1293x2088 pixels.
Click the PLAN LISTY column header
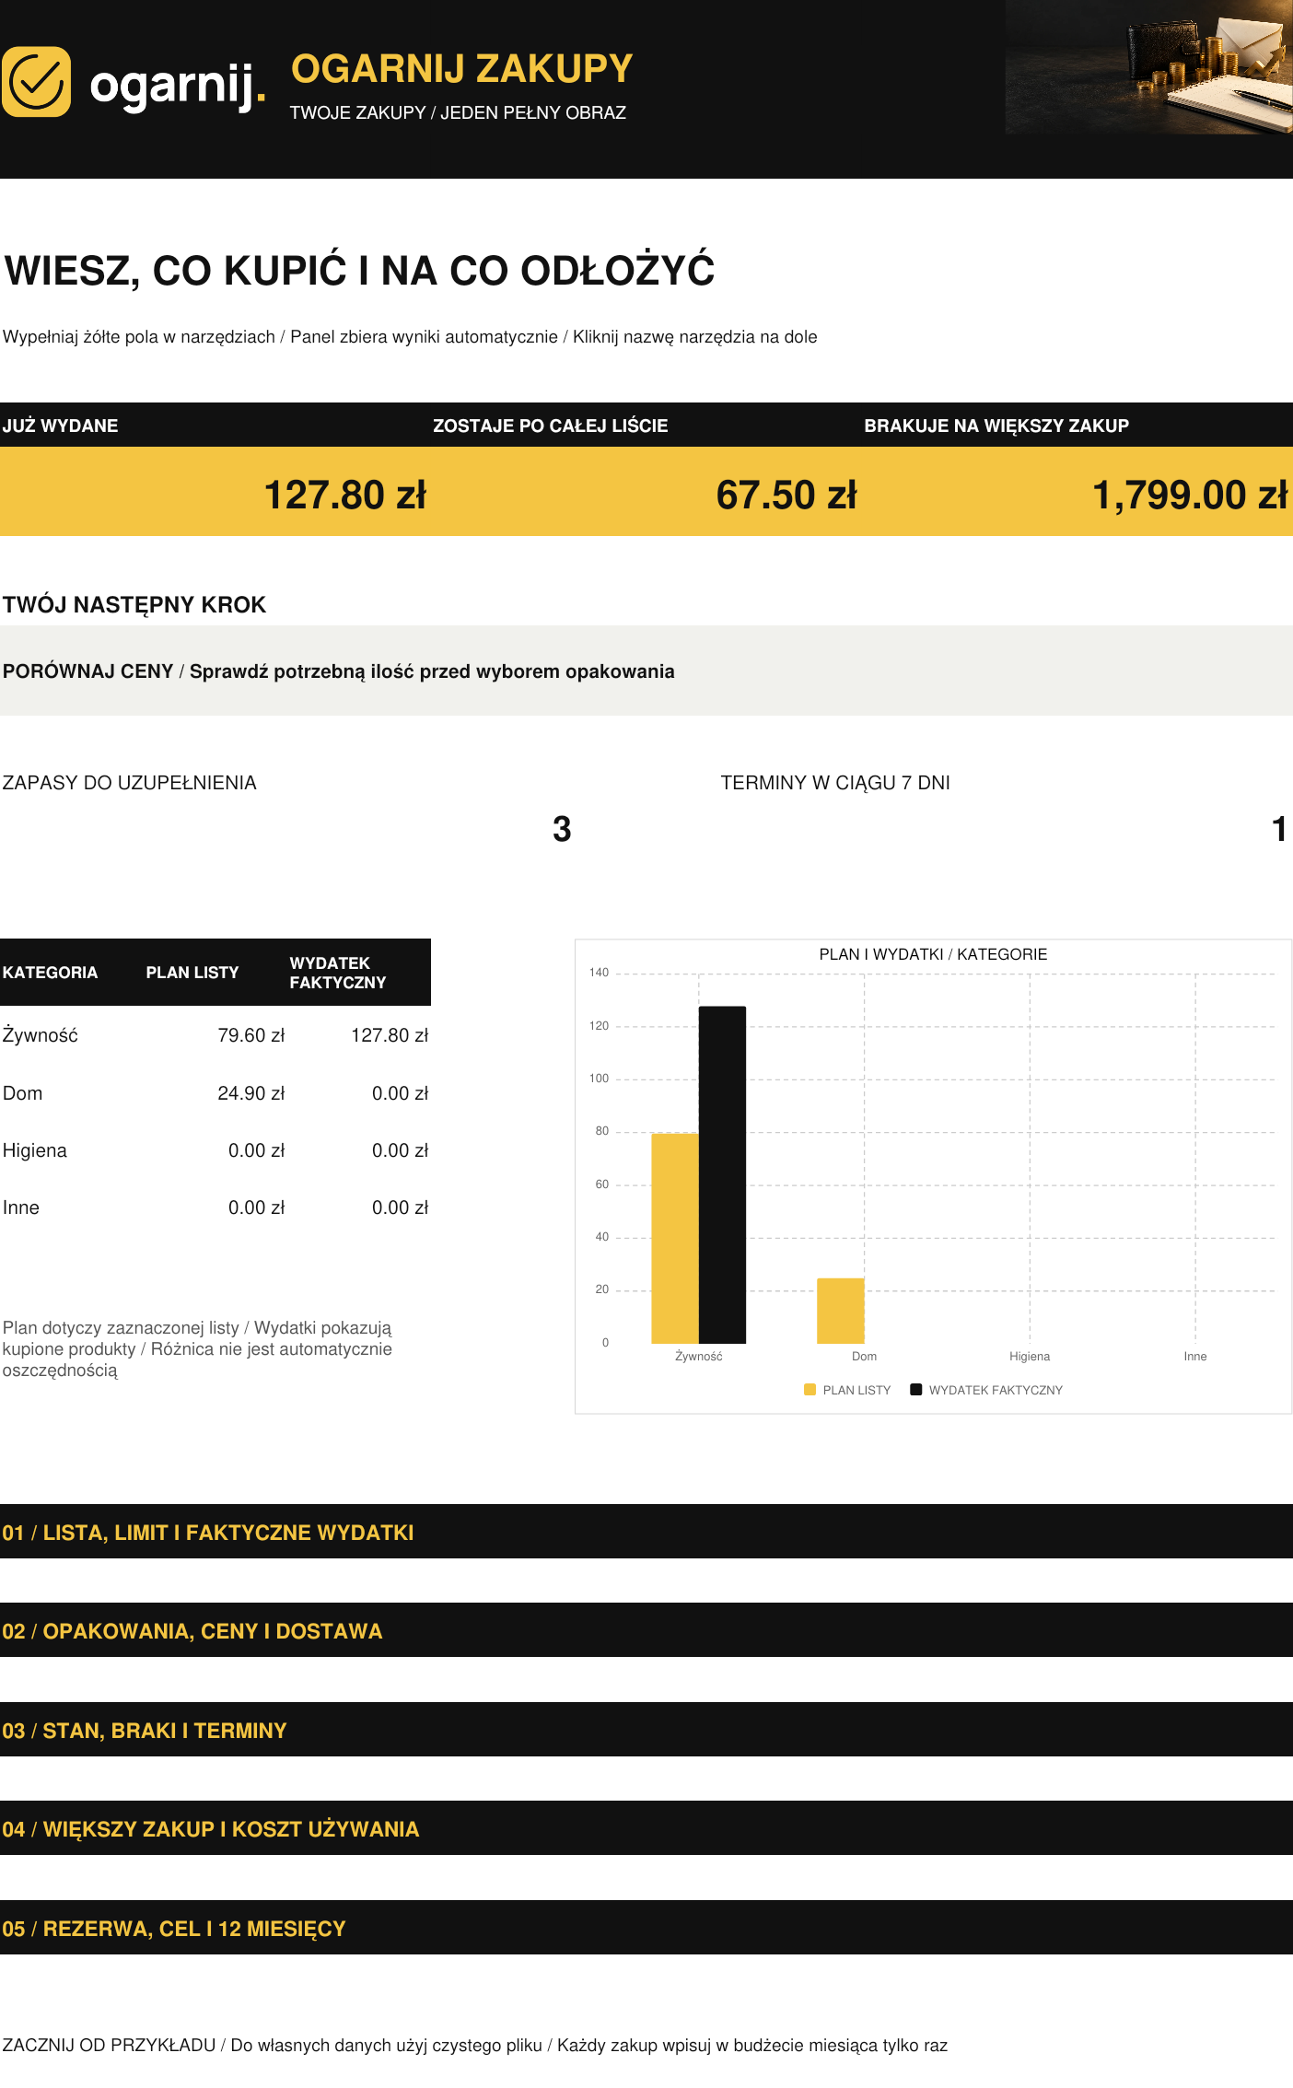(x=192, y=973)
